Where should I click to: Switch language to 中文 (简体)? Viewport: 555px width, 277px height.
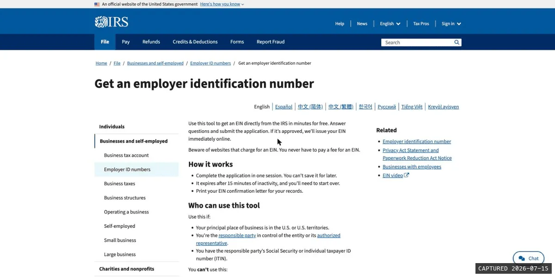310,107
